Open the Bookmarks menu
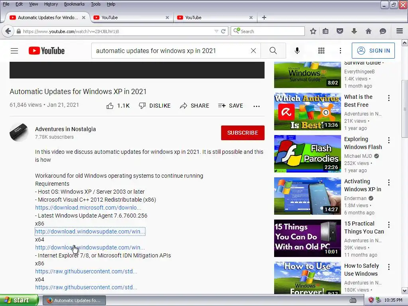Viewport: 408px width, 306px height. coord(75,4)
